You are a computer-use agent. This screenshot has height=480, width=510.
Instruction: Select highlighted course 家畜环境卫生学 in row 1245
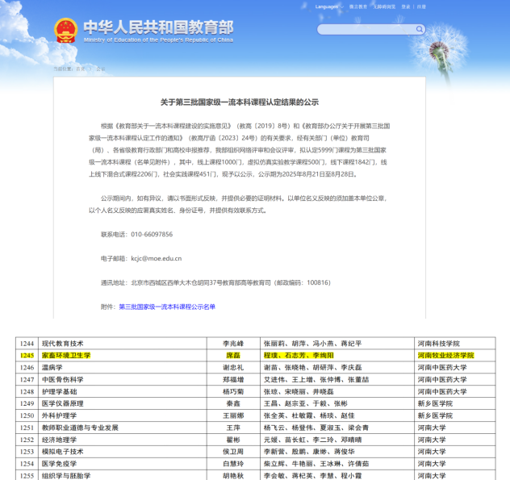coord(66,355)
